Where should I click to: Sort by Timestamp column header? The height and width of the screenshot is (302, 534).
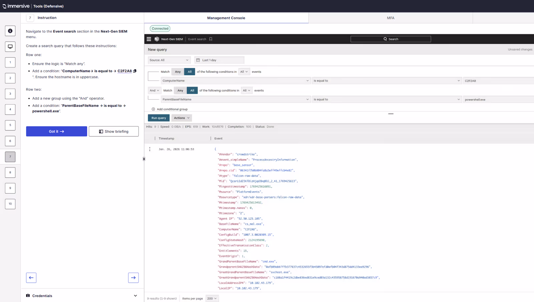point(166,138)
